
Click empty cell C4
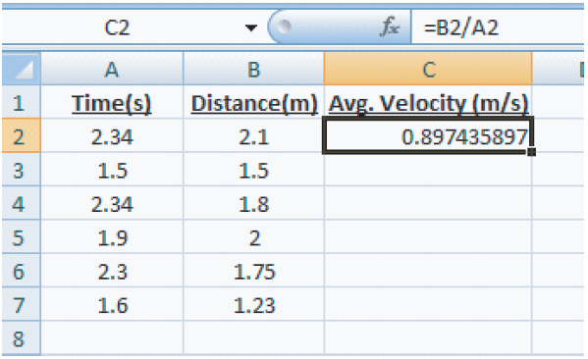tap(428, 203)
